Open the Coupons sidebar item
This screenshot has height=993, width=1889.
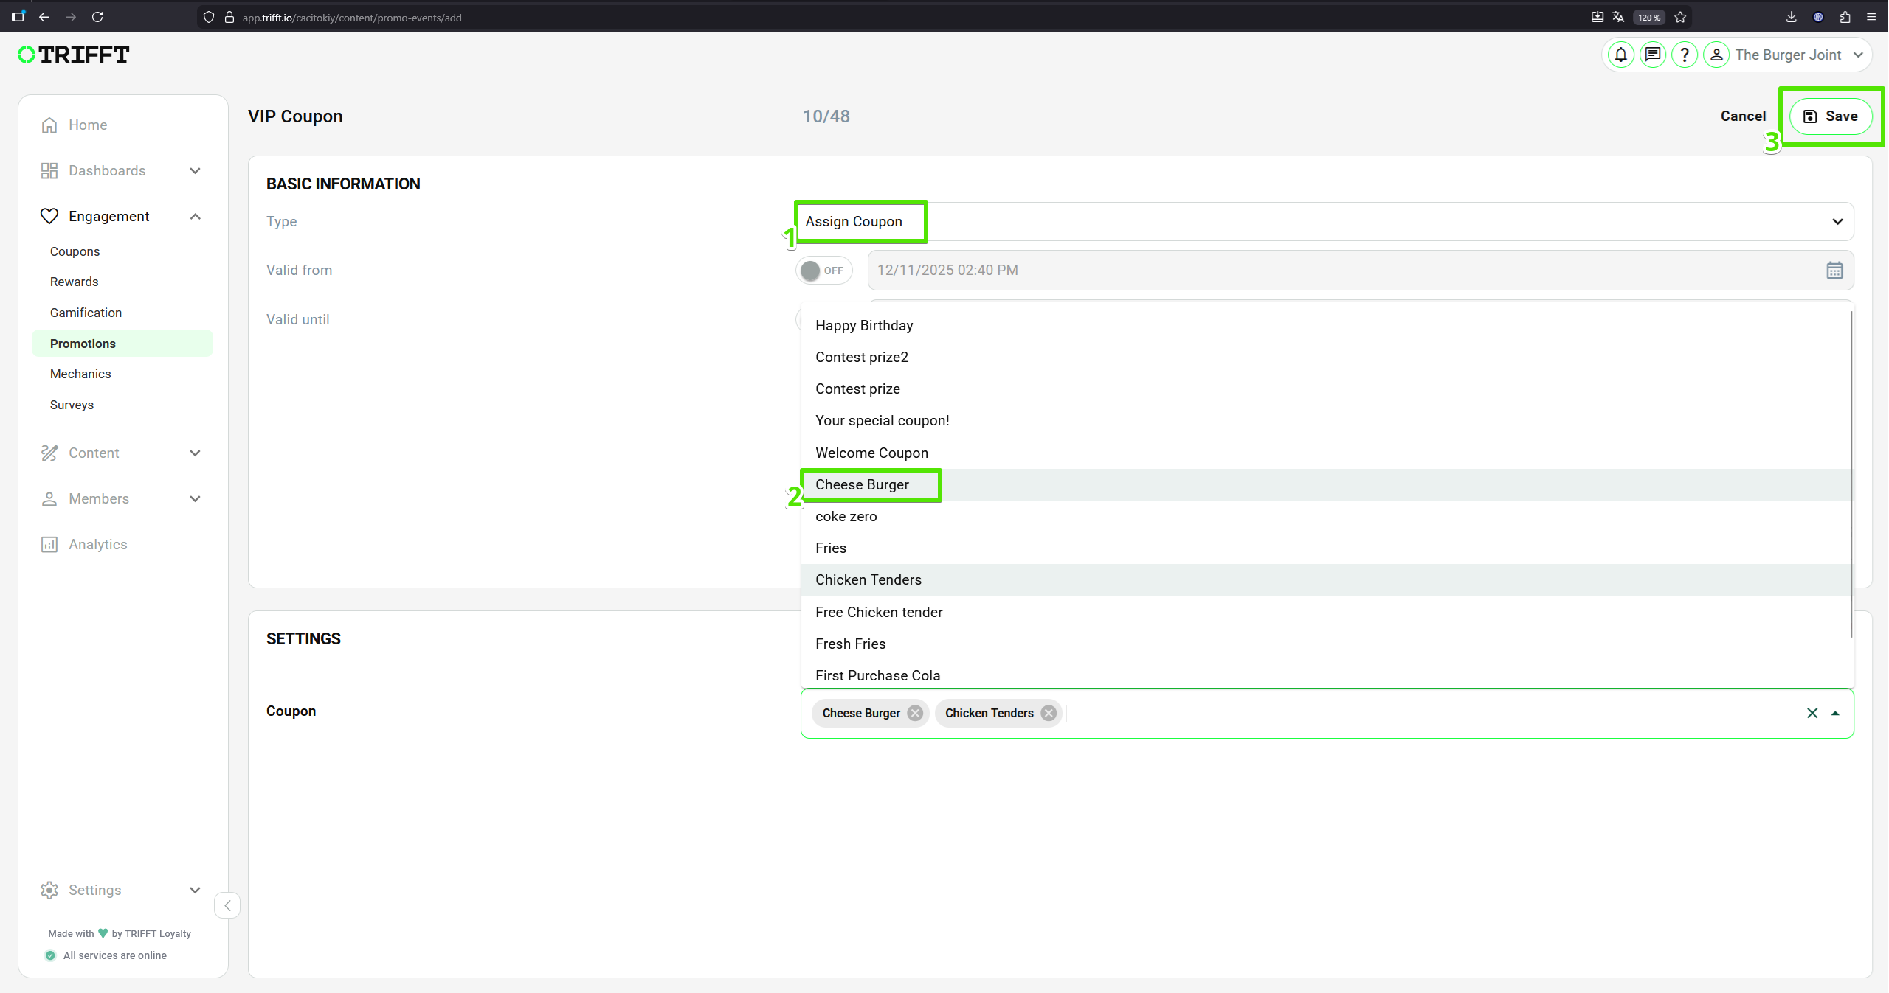click(x=75, y=251)
